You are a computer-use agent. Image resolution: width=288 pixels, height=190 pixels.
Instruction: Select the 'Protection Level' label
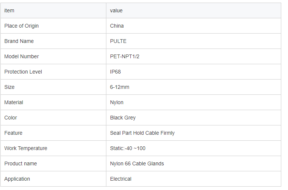click(23, 72)
